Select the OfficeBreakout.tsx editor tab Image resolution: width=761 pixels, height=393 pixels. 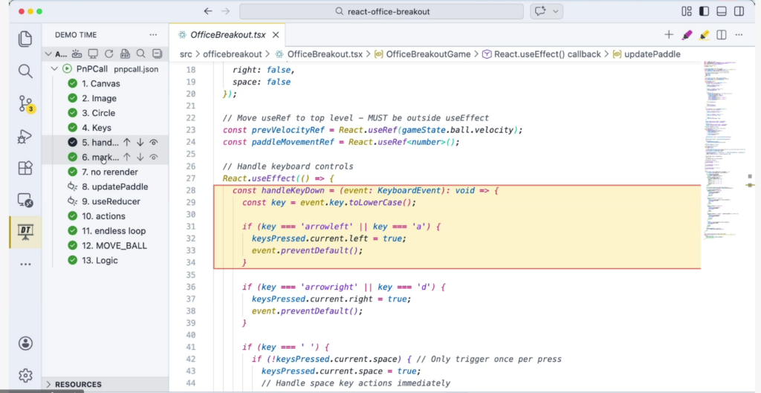point(227,35)
